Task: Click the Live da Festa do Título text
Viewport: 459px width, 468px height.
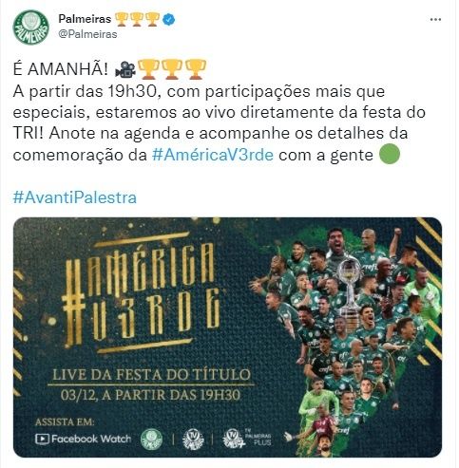Action: point(152,374)
